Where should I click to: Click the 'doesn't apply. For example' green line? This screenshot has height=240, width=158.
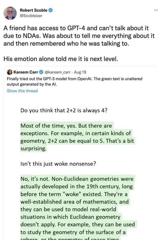click(77, 225)
